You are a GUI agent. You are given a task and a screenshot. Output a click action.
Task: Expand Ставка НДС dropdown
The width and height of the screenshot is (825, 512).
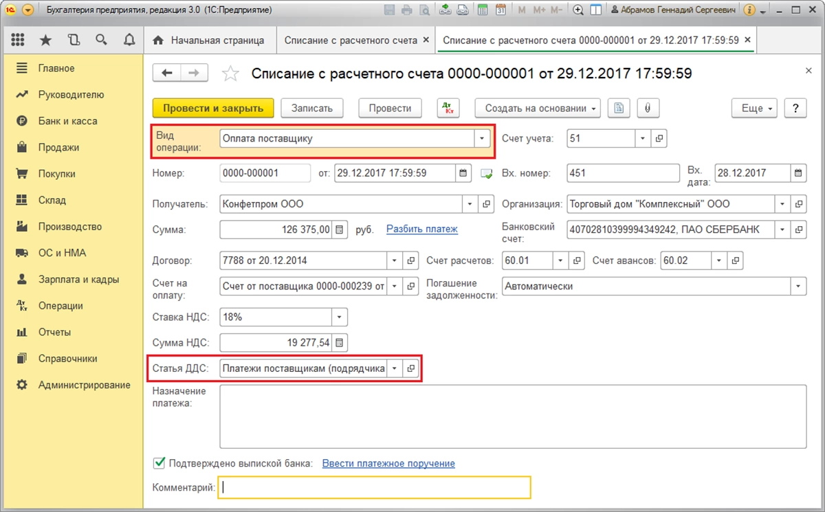point(340,317)
